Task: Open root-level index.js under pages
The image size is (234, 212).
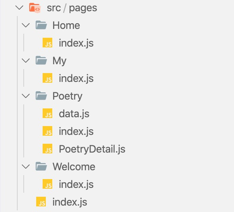Action: 70,202
